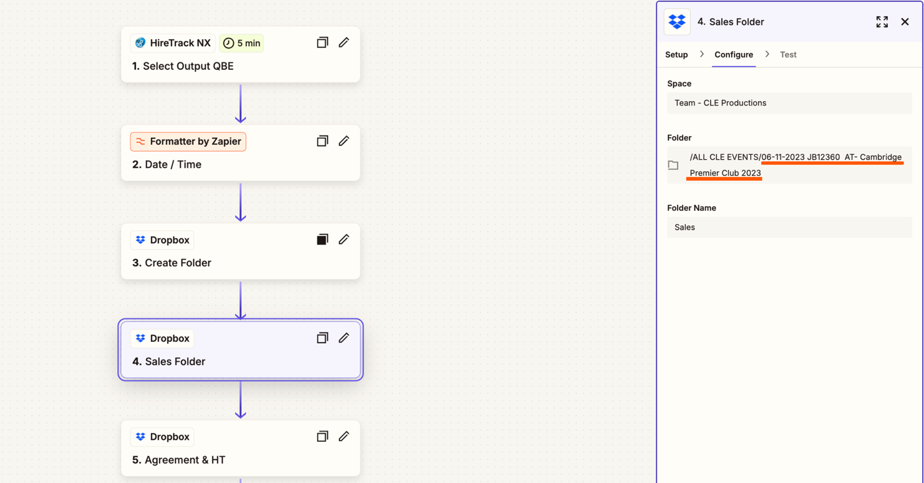Screen dimensions: 924x483
Task: Edit step 4 Sales Folder with pencil
Action: click(344, 338)
